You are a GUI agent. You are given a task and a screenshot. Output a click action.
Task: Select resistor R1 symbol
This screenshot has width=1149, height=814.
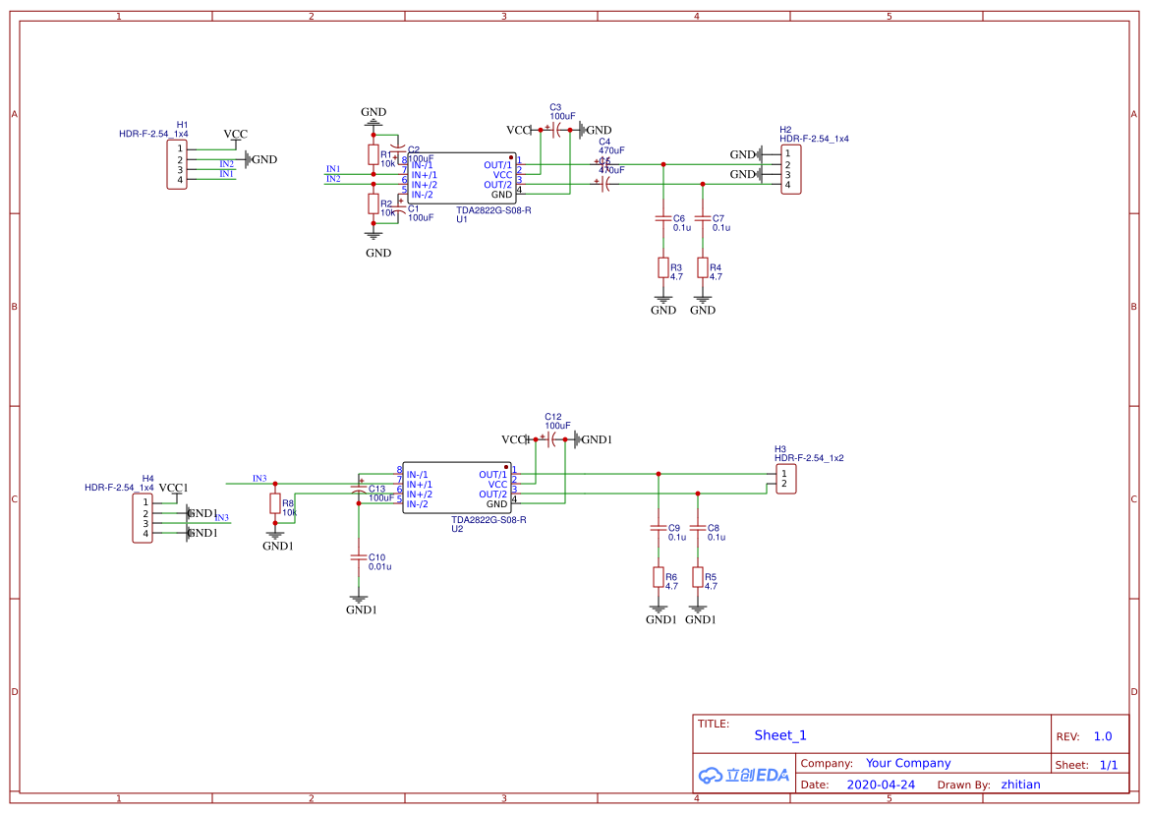click(373, 154)
